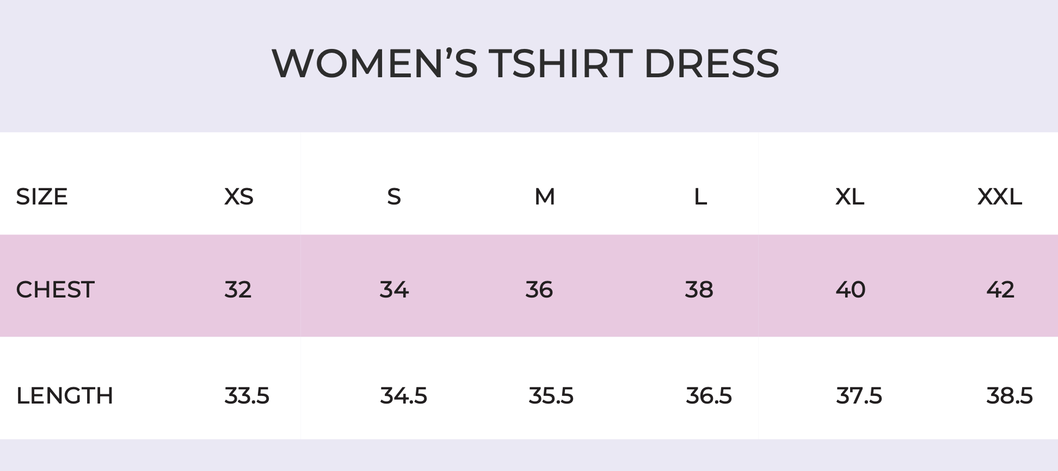
Task: Click the 34.5 length cell
Action: [x=403, y=395]
